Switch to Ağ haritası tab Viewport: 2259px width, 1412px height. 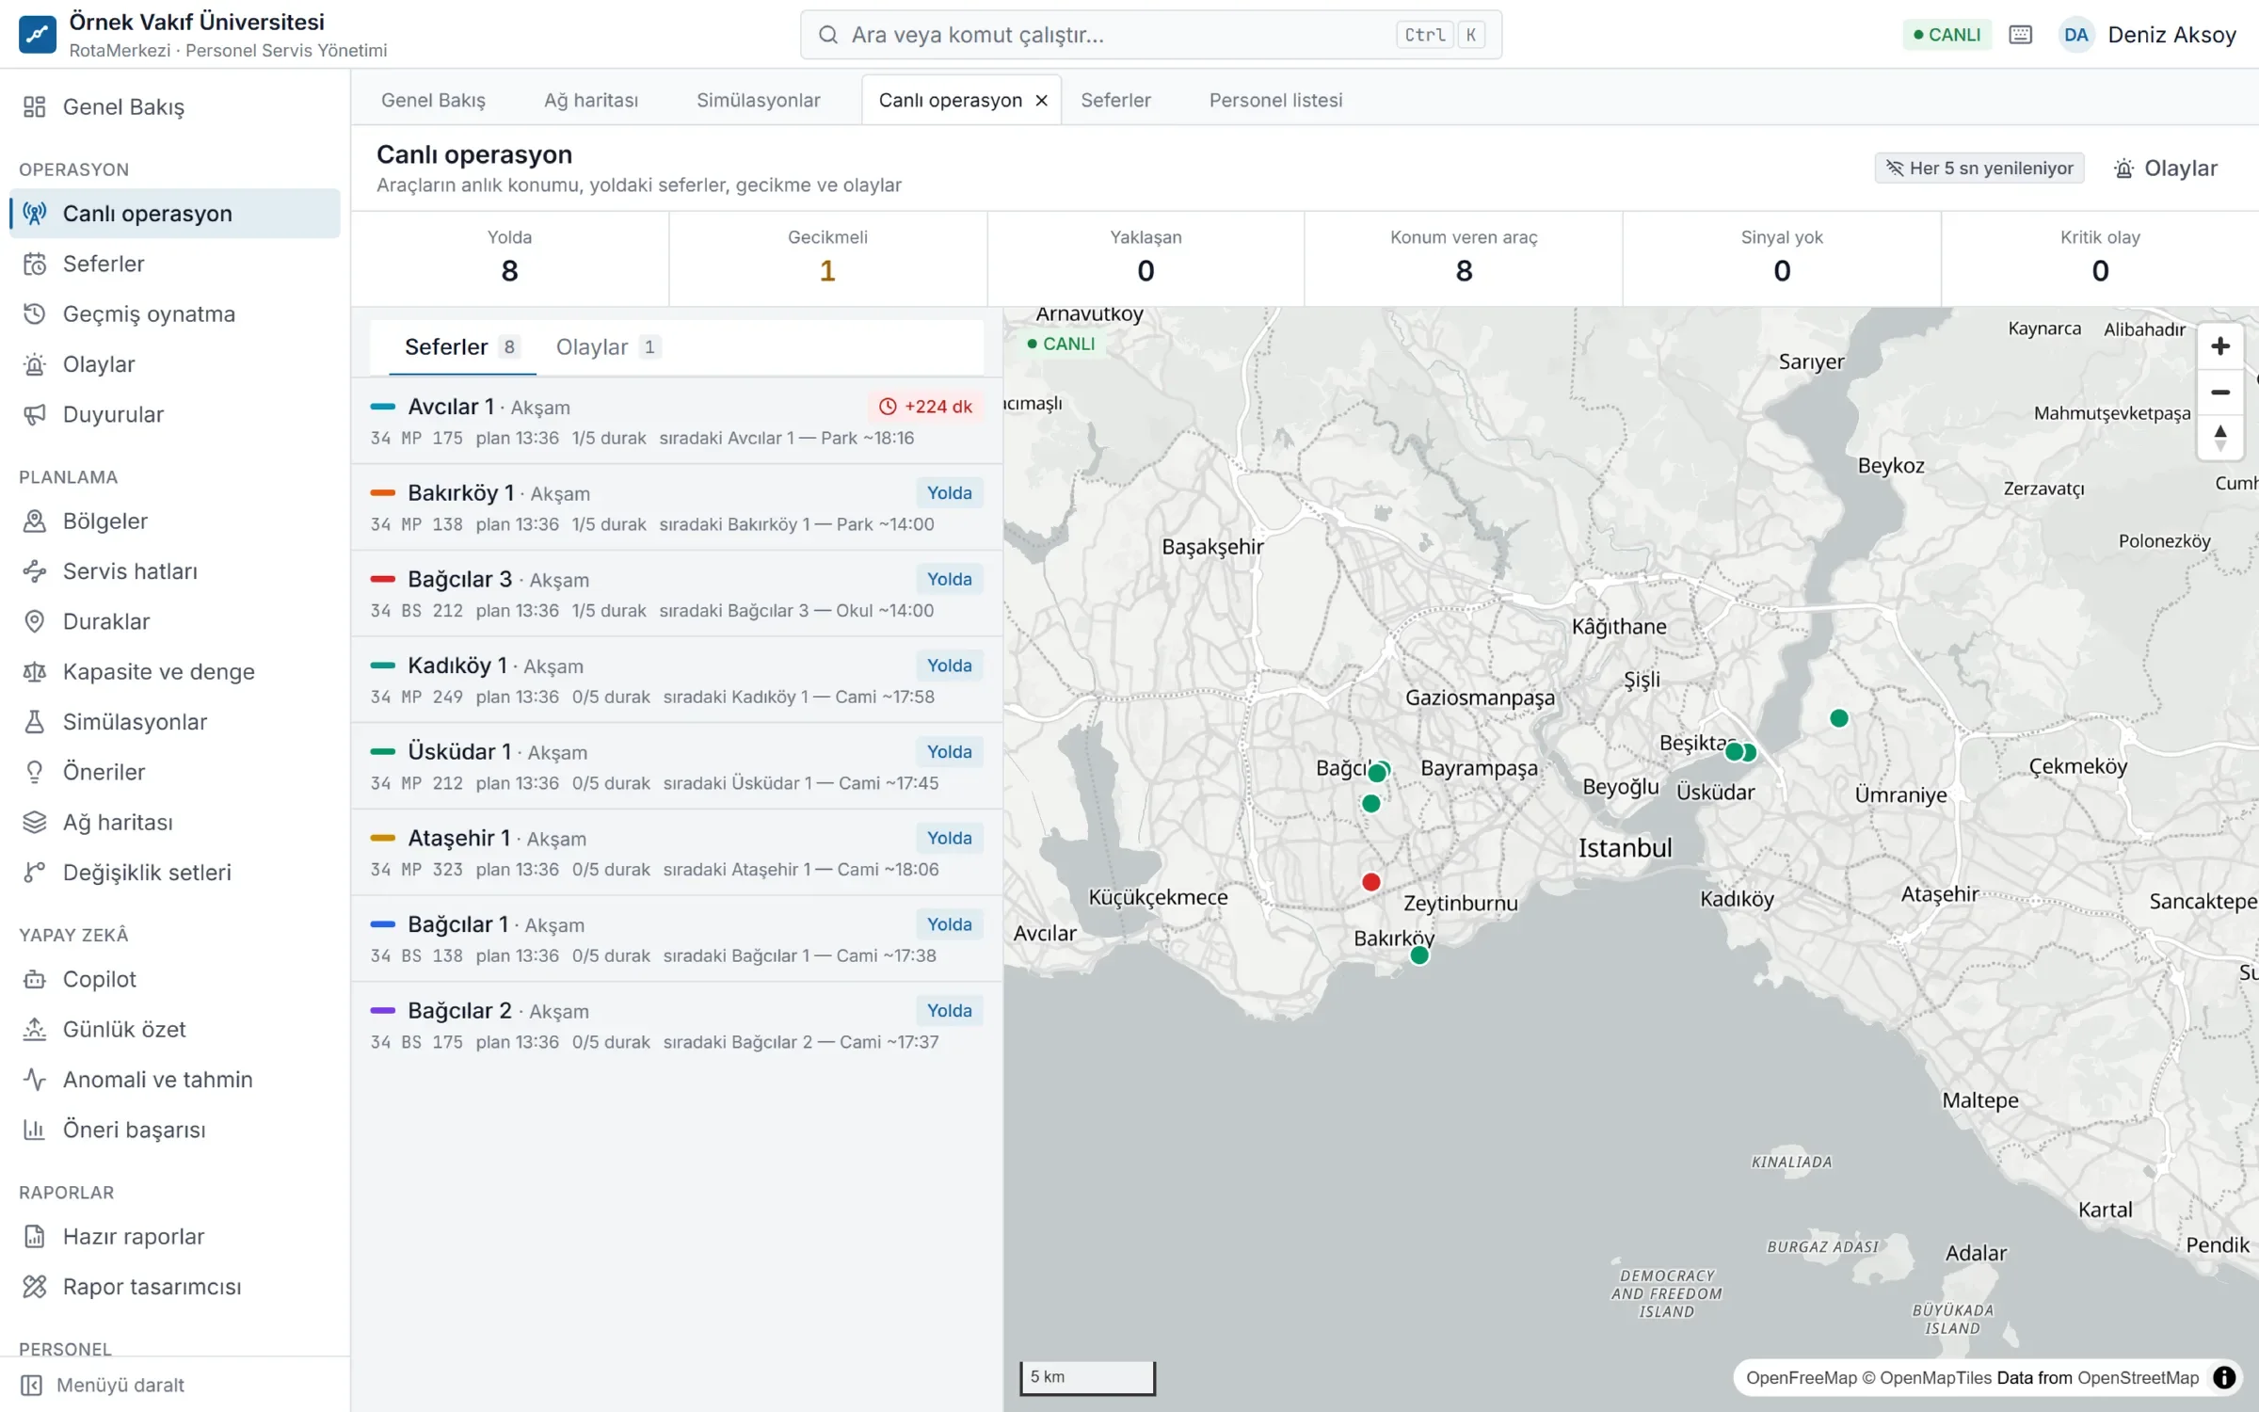point(591,101)
